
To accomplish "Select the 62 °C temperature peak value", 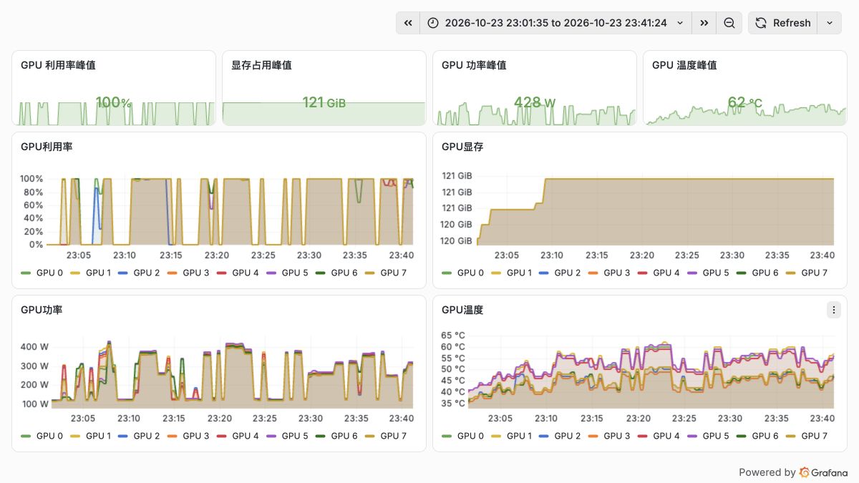I will (x=745, y=102).
